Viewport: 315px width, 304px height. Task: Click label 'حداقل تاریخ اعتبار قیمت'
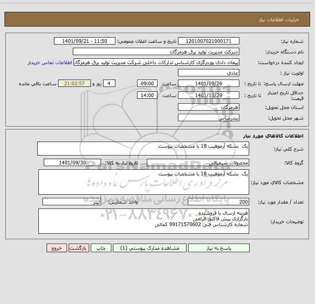pyautogui.click(x=286, y=95)
